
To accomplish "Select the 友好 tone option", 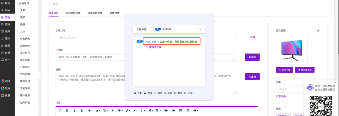I will click(x=138, y=93).
